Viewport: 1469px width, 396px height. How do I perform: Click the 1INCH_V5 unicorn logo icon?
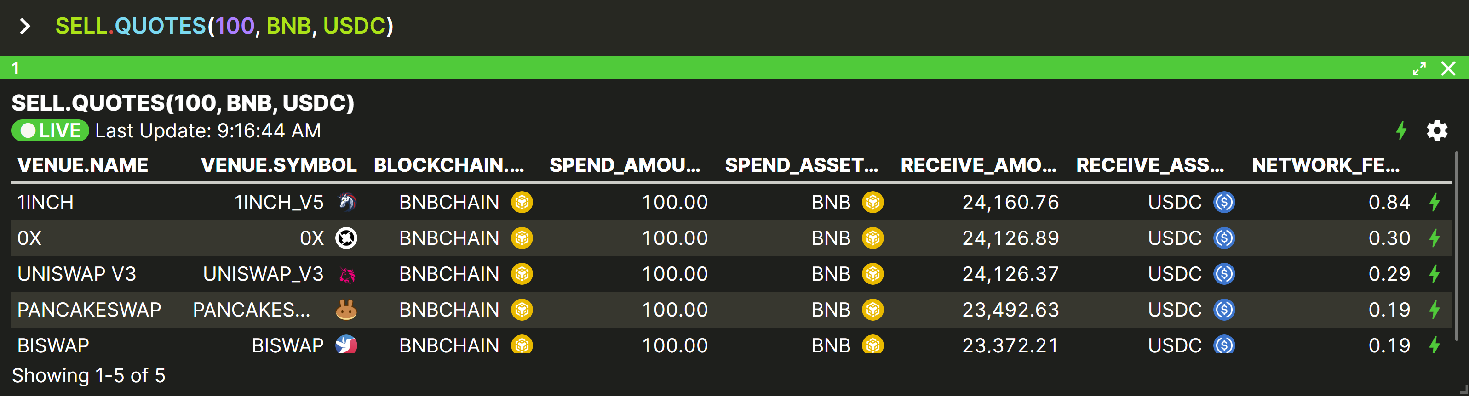(x=347, y=202)
